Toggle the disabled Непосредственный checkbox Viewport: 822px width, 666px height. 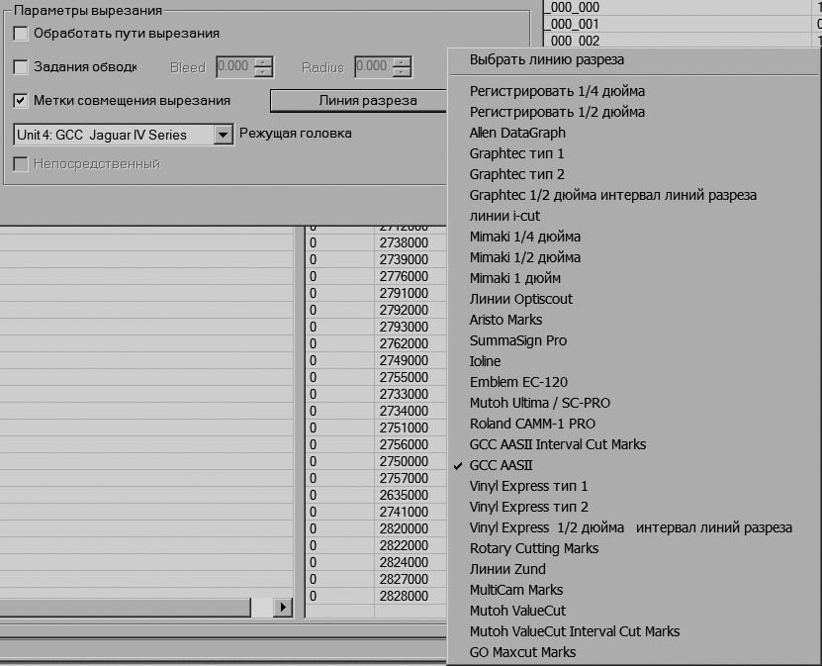point(21,164)
